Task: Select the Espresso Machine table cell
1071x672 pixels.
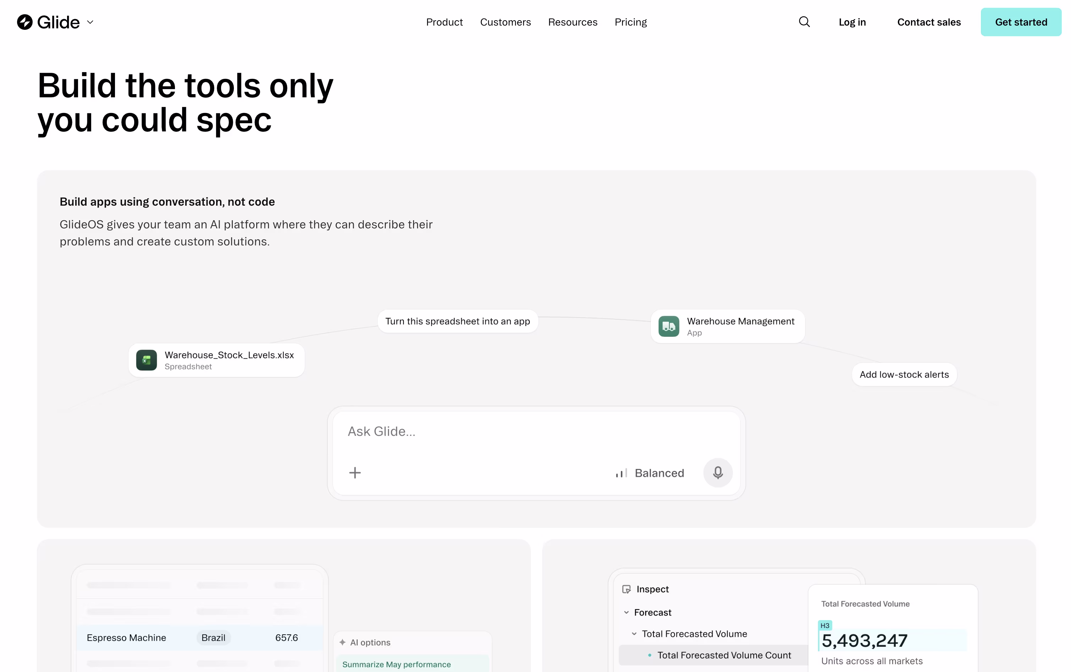Action: 126,638
